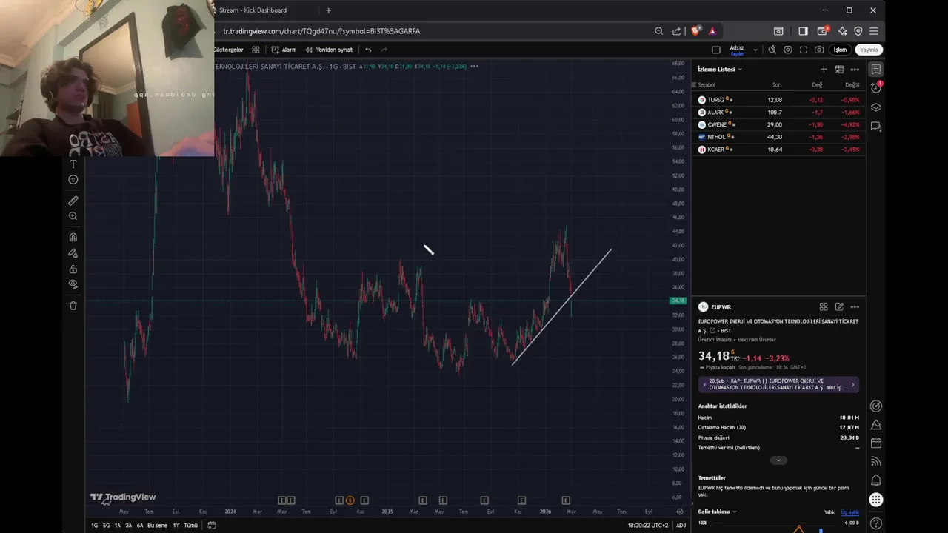Set chart range to Bu sene
Image resolution: width=948 pixels, height=533 pixels.
(157, 526)
